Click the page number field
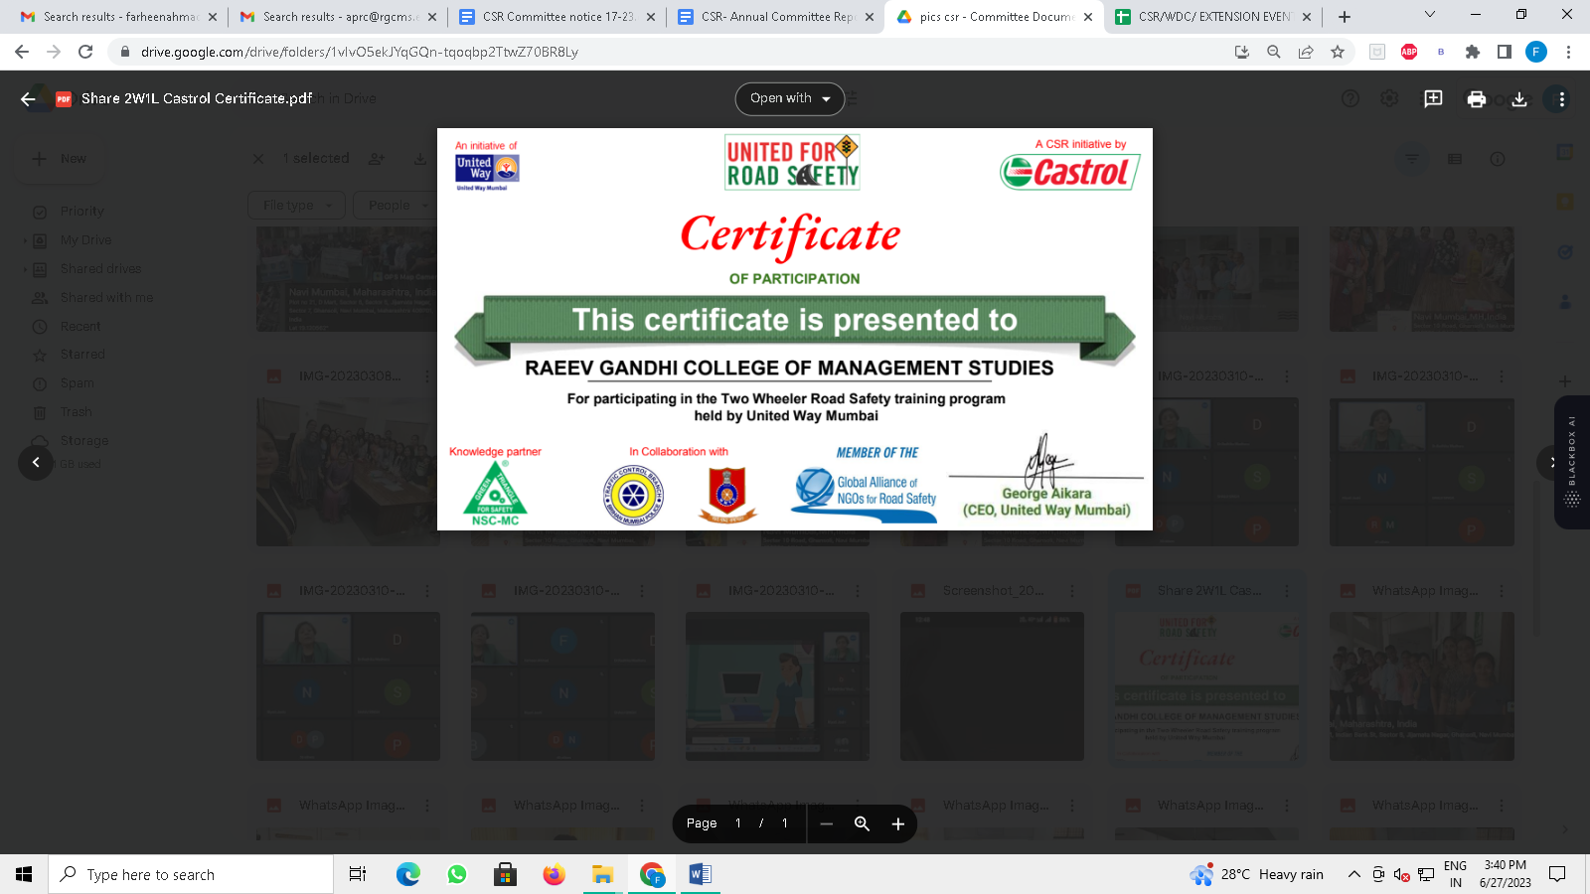The image size is (1590, 894). [x=737, y=823]
